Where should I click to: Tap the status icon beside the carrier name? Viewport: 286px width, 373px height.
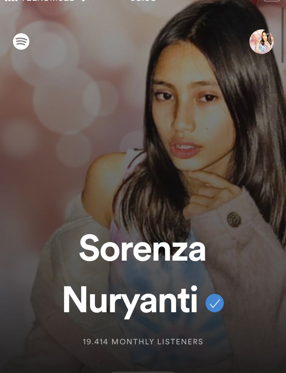(x=83, y=1)
